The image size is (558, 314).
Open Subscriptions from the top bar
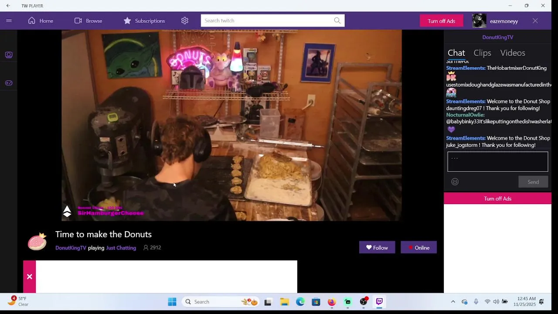tap(144, 20)
